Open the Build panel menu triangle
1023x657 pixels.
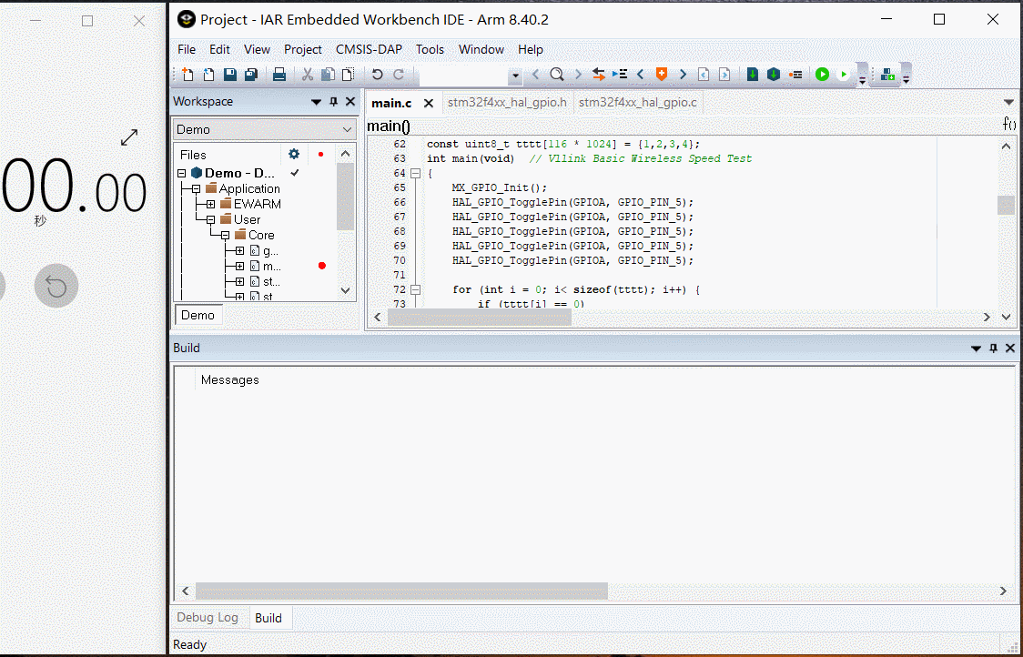[976, 349]
